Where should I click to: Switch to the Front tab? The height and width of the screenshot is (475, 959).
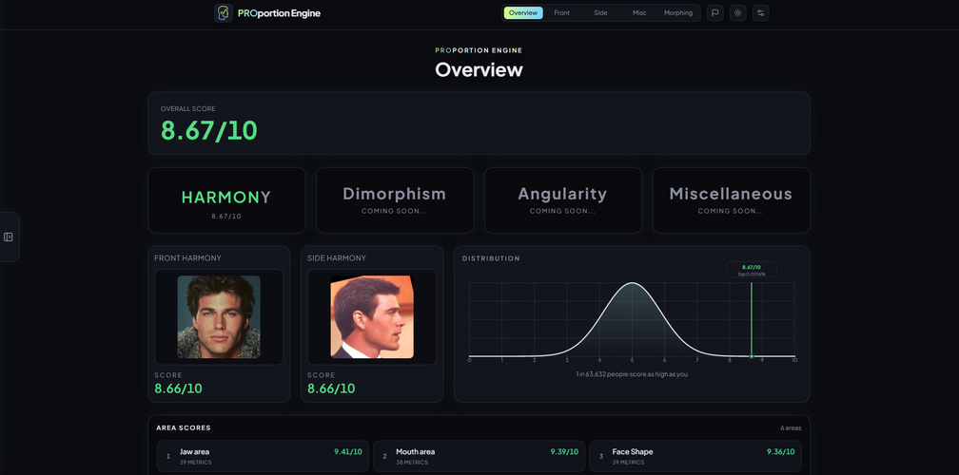tap(561, 12)
